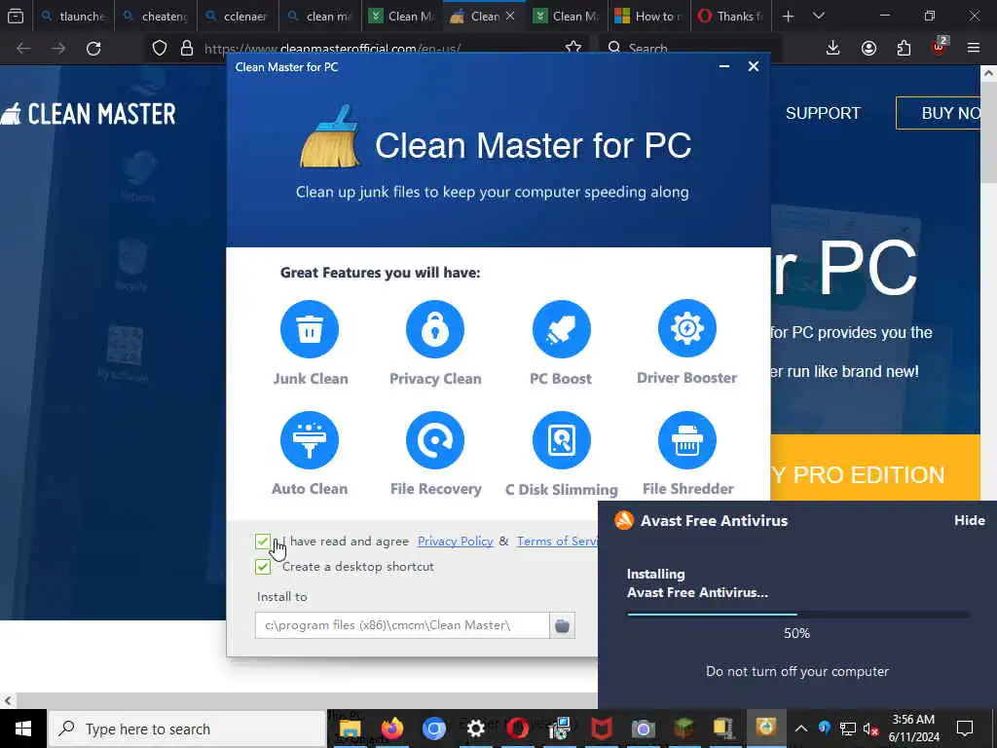Click the PRO EDITION orange banner

pos(875,468)
